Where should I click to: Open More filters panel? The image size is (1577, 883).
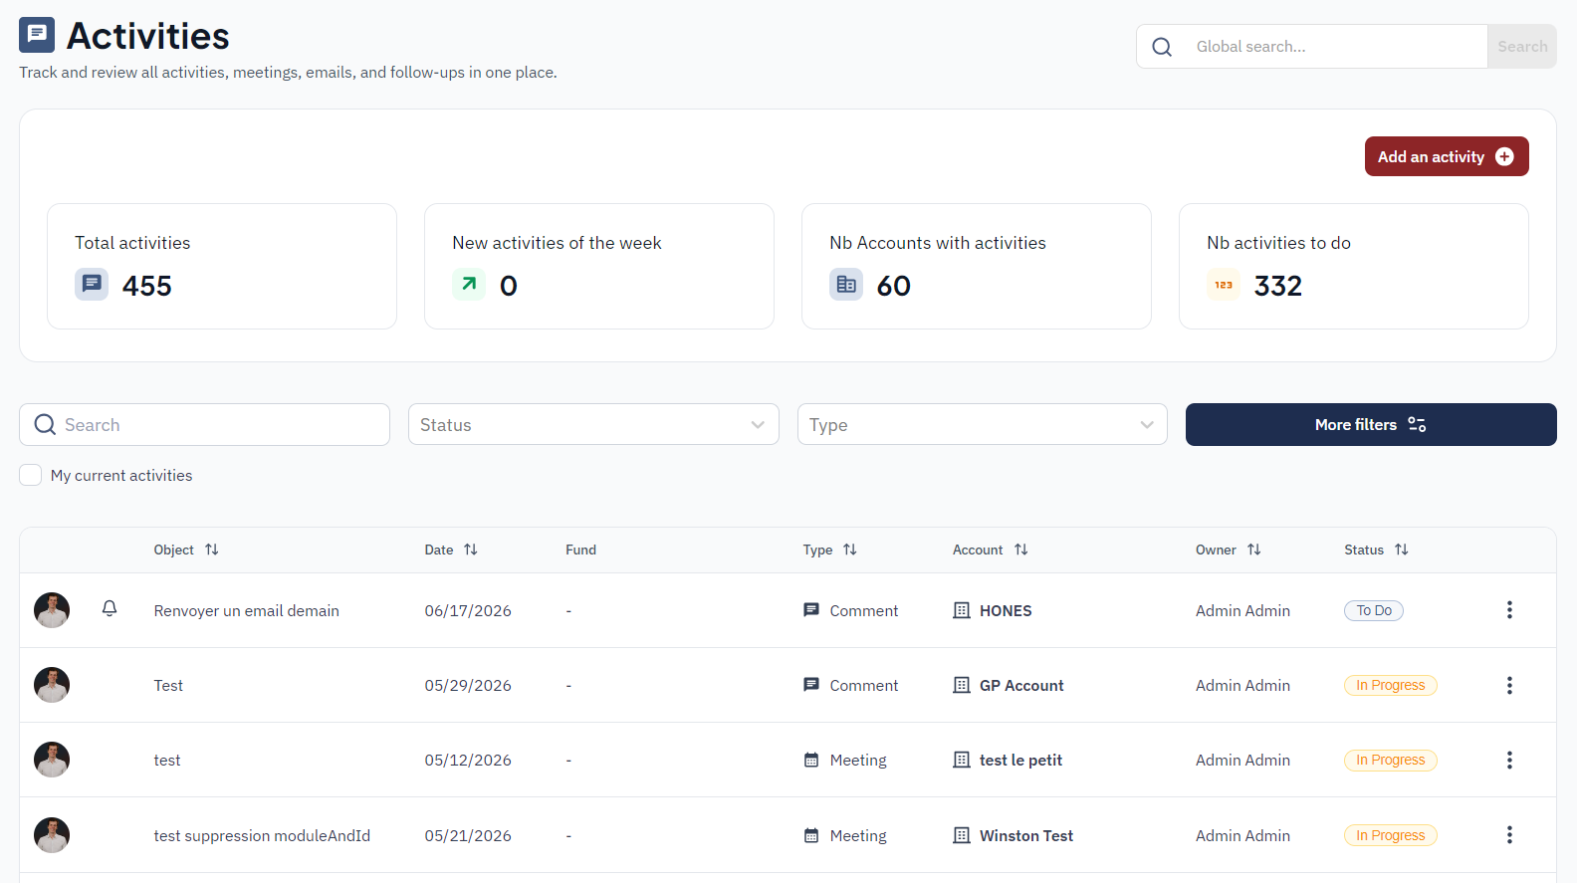tap(1371, 424)
